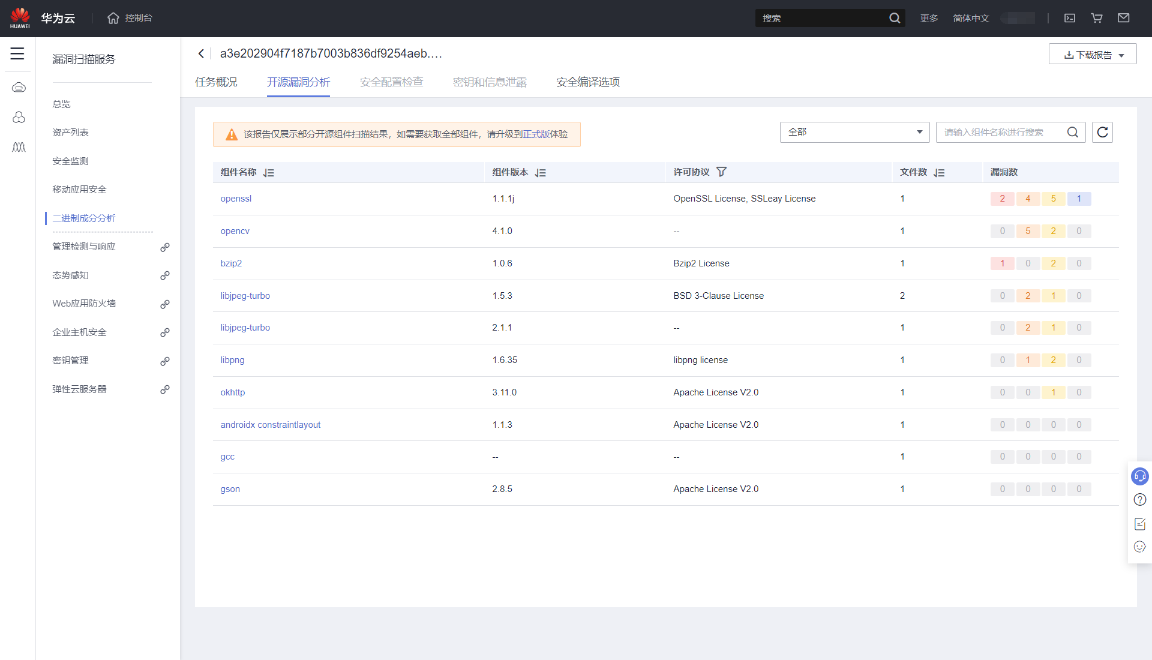The image size is (1152, 660).
Task: Open the openssl component link
Action: [236, 199]
